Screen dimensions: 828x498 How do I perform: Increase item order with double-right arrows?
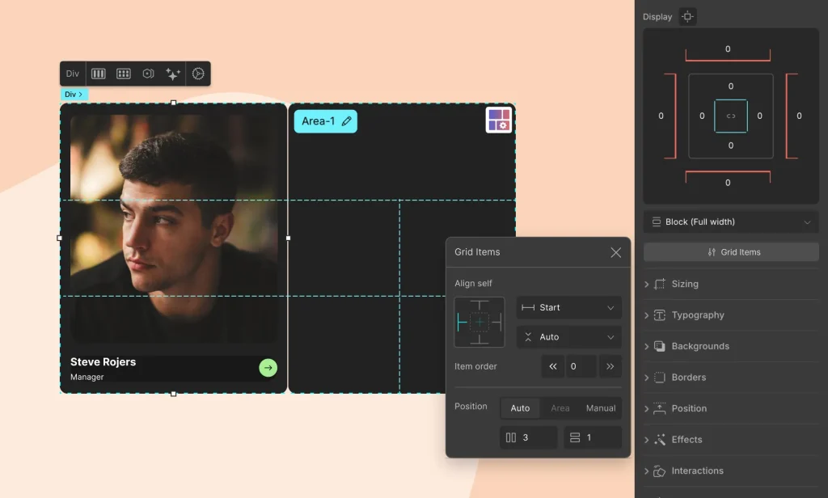610,366
